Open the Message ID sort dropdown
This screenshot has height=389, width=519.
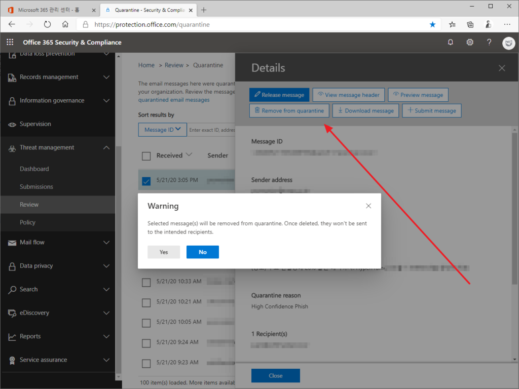pyautogui.click(x=162, y=129)
